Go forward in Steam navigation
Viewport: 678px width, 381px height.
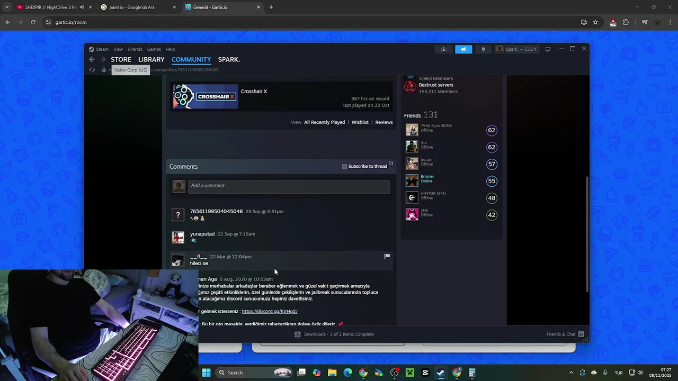coord(103,59)
